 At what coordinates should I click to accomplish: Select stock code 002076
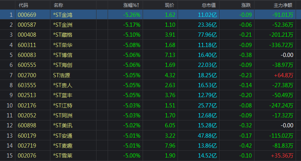pyautogui.click(x=27, y=156)
